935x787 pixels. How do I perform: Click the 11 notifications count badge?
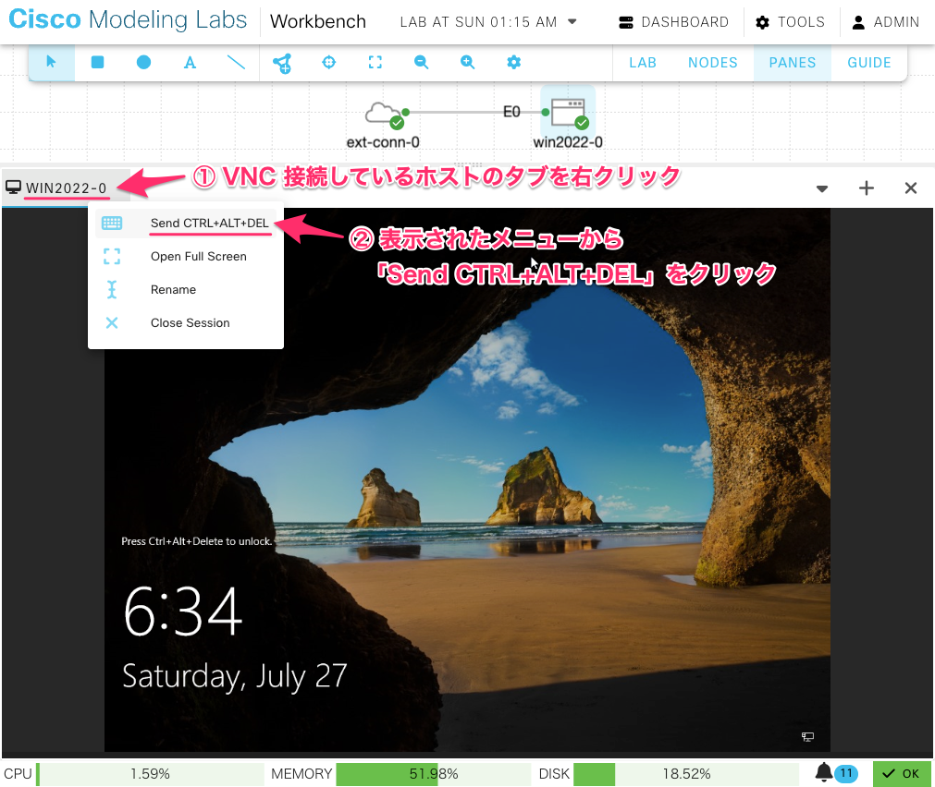tap(846, 773)
